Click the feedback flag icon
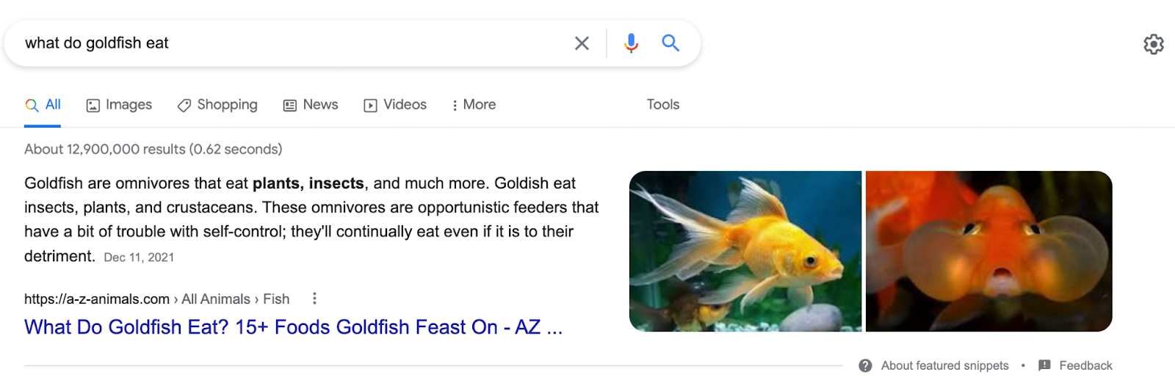Screen dimensions: 1175x380 (1044, 365)
